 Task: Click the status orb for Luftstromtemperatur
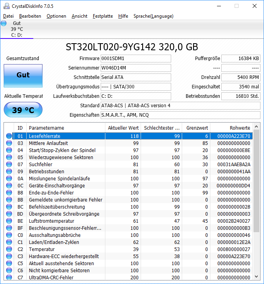pos(9,221)
